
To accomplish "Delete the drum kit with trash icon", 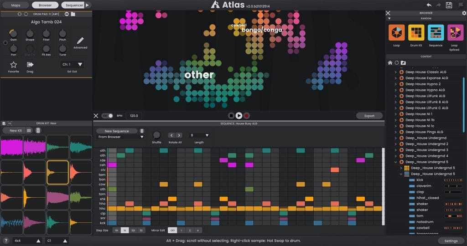I will tap(38, 130).
